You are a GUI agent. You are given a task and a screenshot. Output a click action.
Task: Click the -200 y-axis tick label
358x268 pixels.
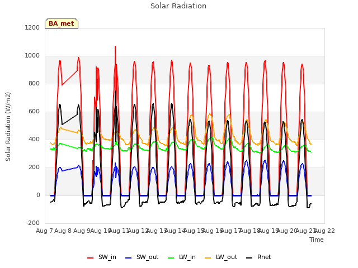33,223
